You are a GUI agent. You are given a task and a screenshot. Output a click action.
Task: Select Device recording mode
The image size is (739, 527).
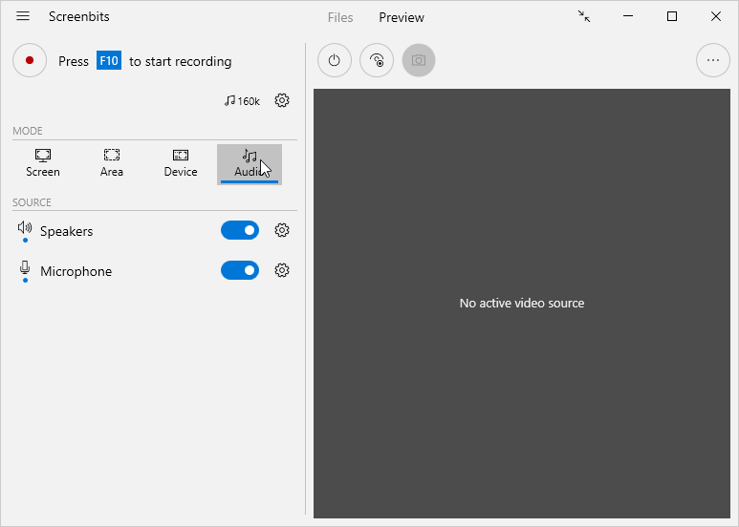(x=181, y=164)
